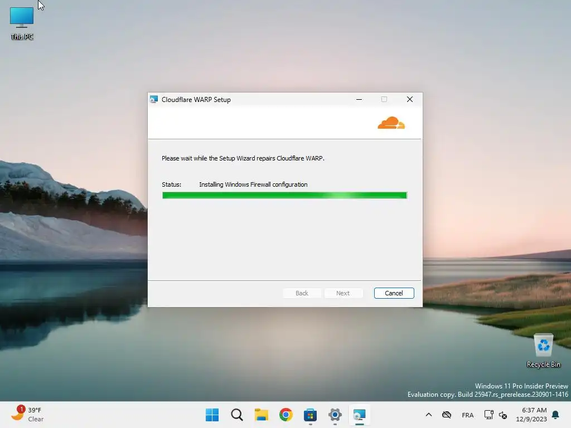571x428 pixels.
Task: Click the disabled maximize button of Setup
Action: (384, 99)
